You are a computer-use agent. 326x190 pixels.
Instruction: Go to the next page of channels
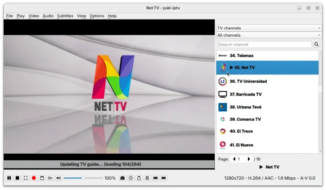coord(249,159)
